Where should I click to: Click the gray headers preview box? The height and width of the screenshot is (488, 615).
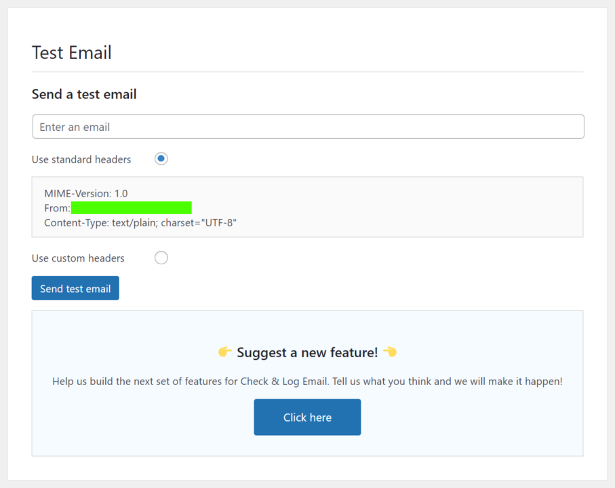click(307, 205)
